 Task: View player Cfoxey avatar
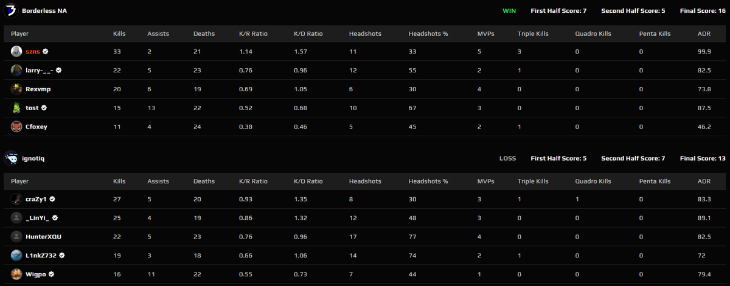point(16,127)
